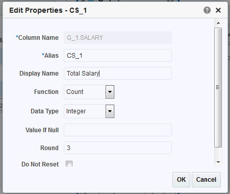Focus the Display Name text field
Image resolution: width=230 pixels, height=194 pixels.
pyautogui.click(x=118, y=74)
